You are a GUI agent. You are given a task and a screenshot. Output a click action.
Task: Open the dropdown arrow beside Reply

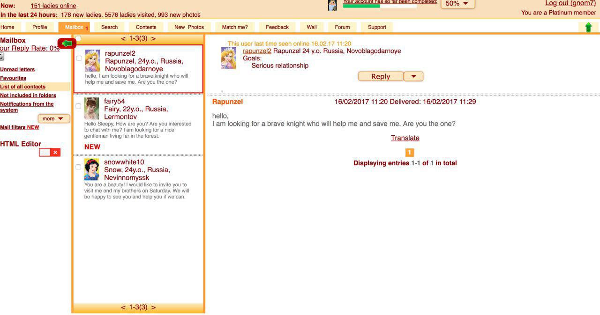413,76
